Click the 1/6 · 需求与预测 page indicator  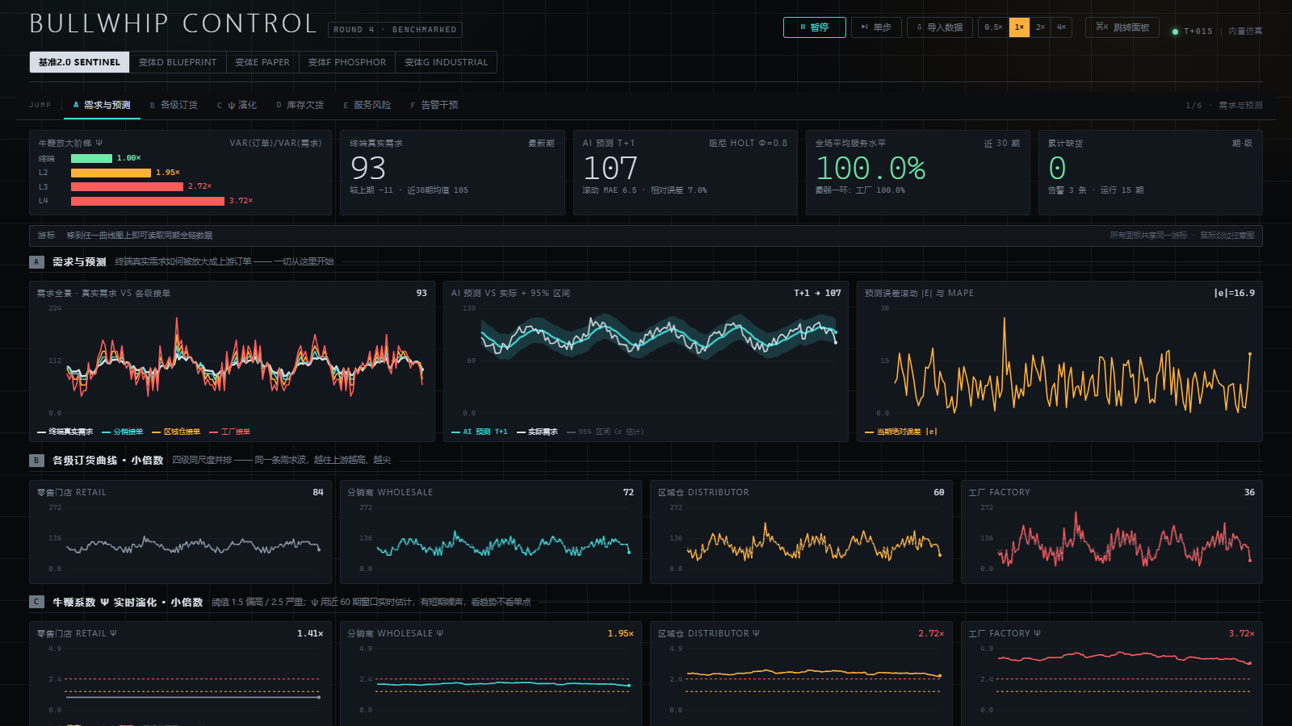[1224, 106]
